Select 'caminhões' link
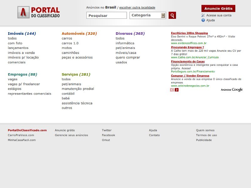 [x=70, y=53]
